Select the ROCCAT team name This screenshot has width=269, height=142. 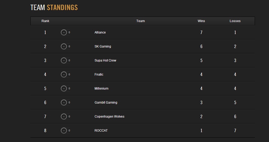[101, 131]
